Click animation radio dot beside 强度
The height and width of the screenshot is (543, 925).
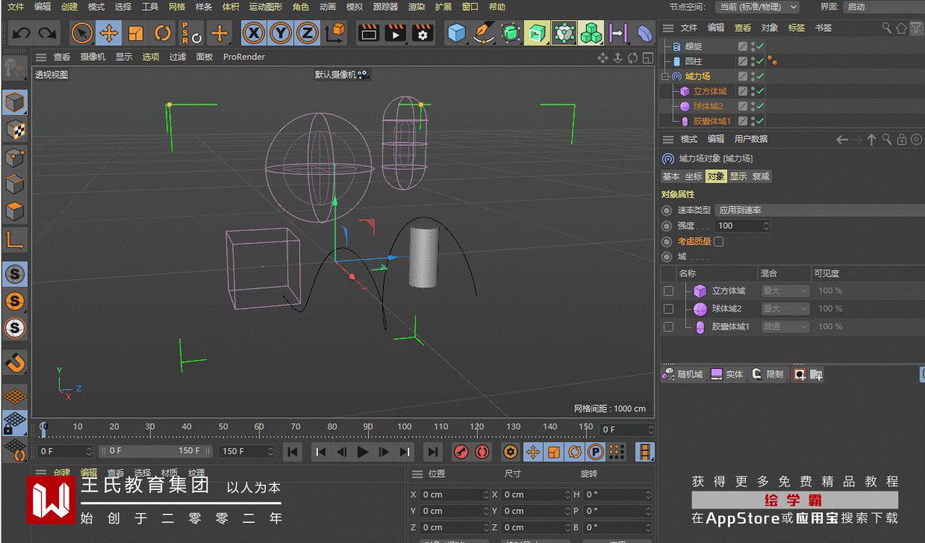pyautogui.click(x=667, y=226)
